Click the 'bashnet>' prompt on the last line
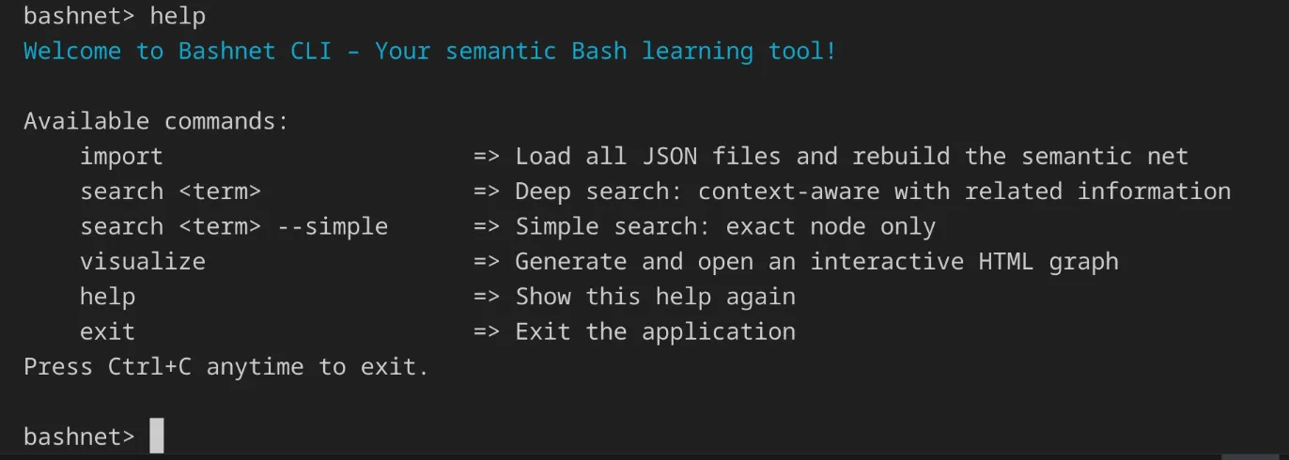1289x460 pixels. click(x=79, y=437)
